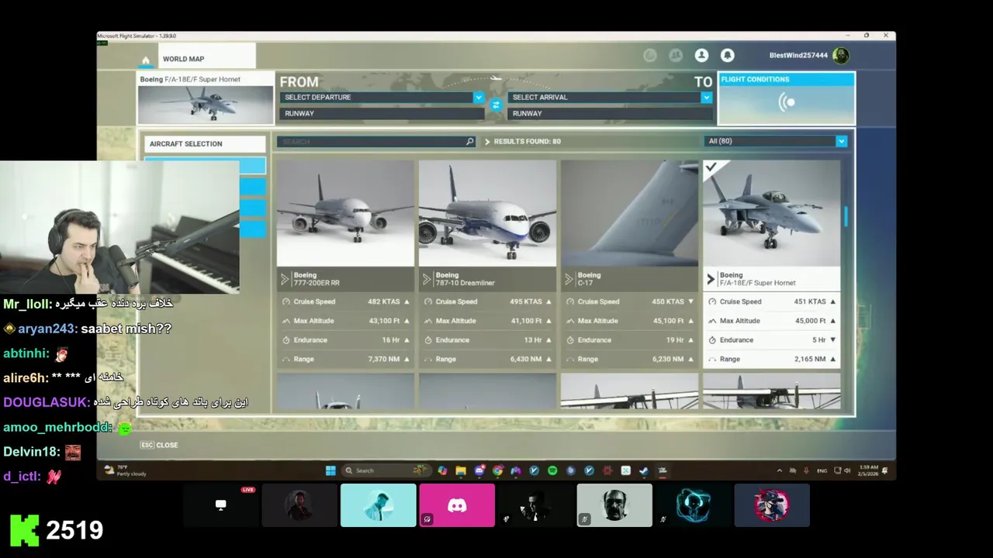
Task: Click Cruise Speed 482 KTAS row
Action: [x=345, y=301]
